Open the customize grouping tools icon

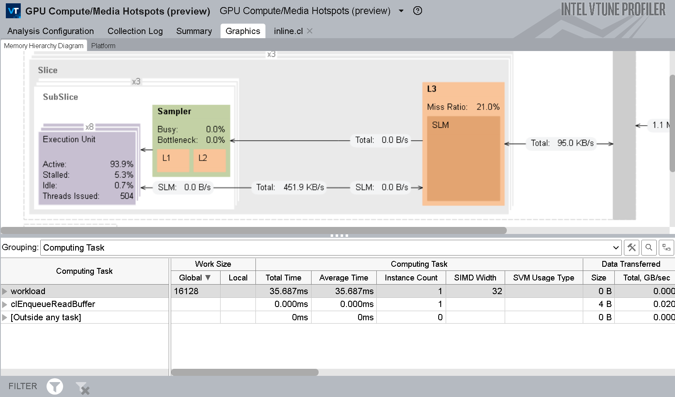631,248
